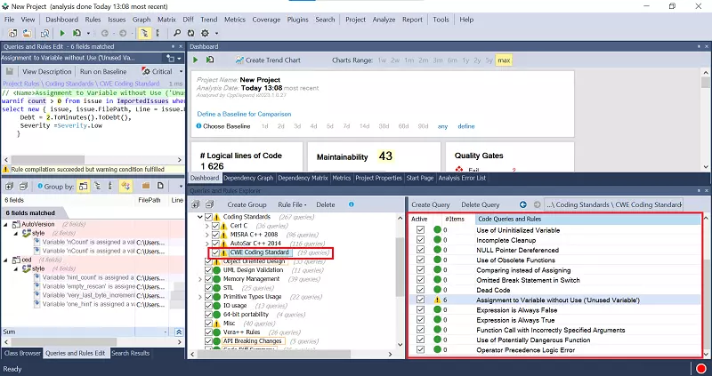Switch to the Analysis Error List tab
This screenshot has height=376, width=712.
pos(462,179)
